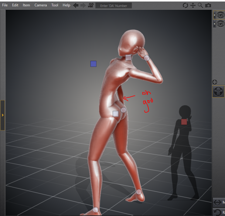Click the first spiral icon at top right
This screenshot has width=225, height=216.
pyautogui.click(x=220, y=15)
